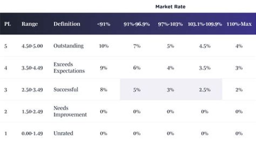Click the Range column header
Screen dimensions: 256x144
30,24
